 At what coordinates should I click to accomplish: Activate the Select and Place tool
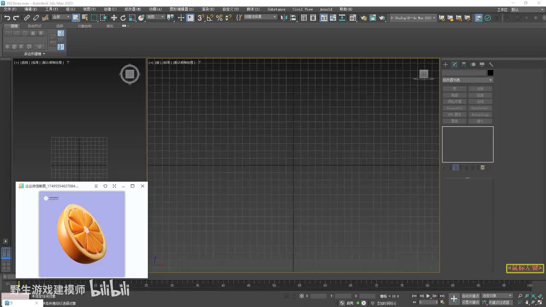point(142,17)
